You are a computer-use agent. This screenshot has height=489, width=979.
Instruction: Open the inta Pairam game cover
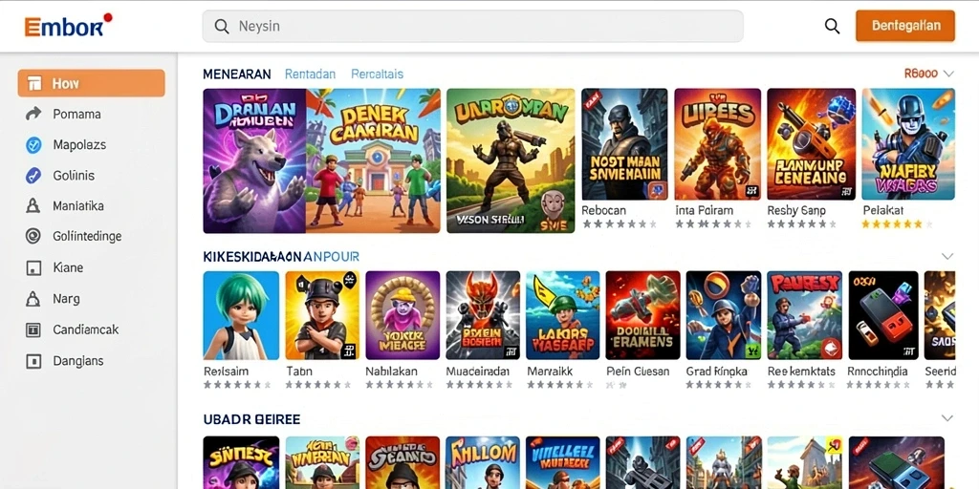[x=717, y=144]
